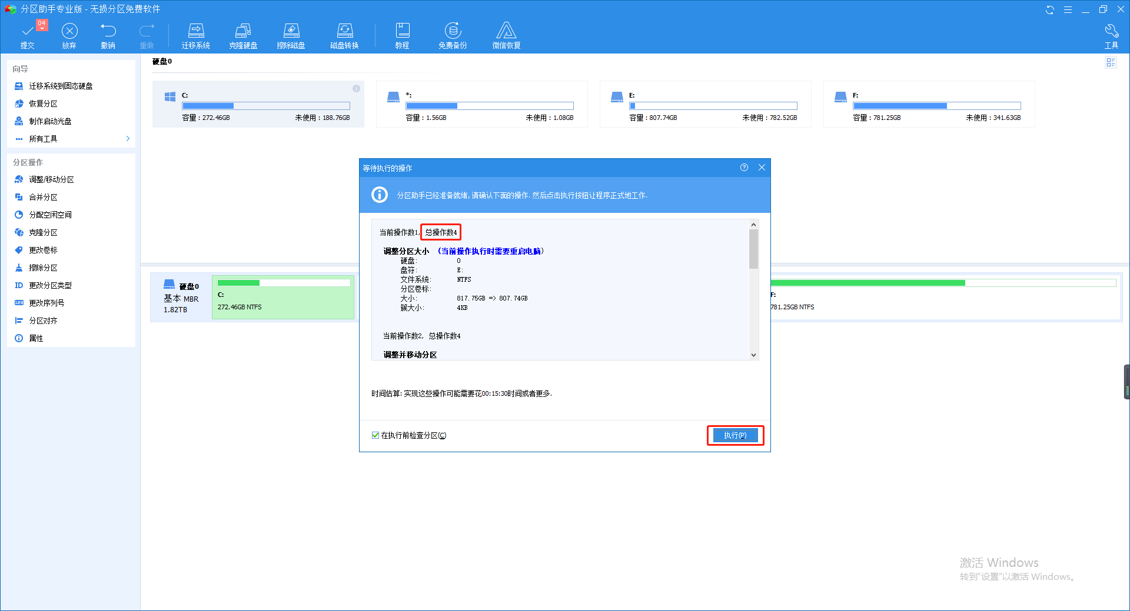Image resolution: width=1130 pixels, height=611 pixels.
Task: Click the 调整并移动分区 operation heading
Action: 410,355
